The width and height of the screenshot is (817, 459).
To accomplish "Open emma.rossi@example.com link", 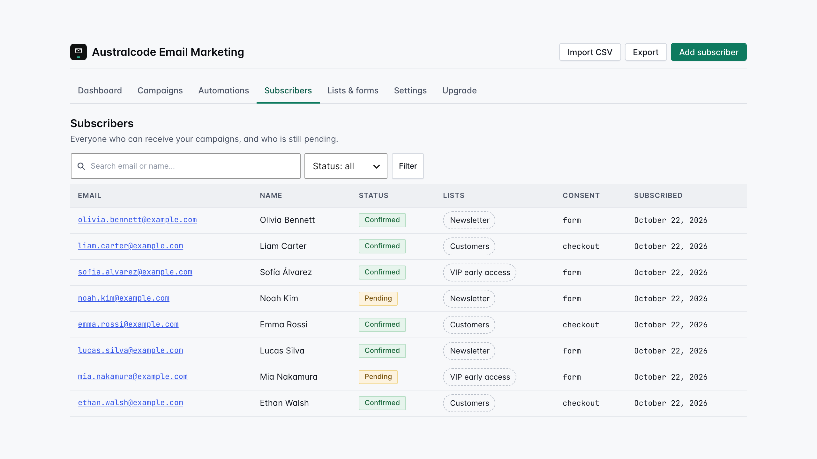I will click(x=128, y=324).
